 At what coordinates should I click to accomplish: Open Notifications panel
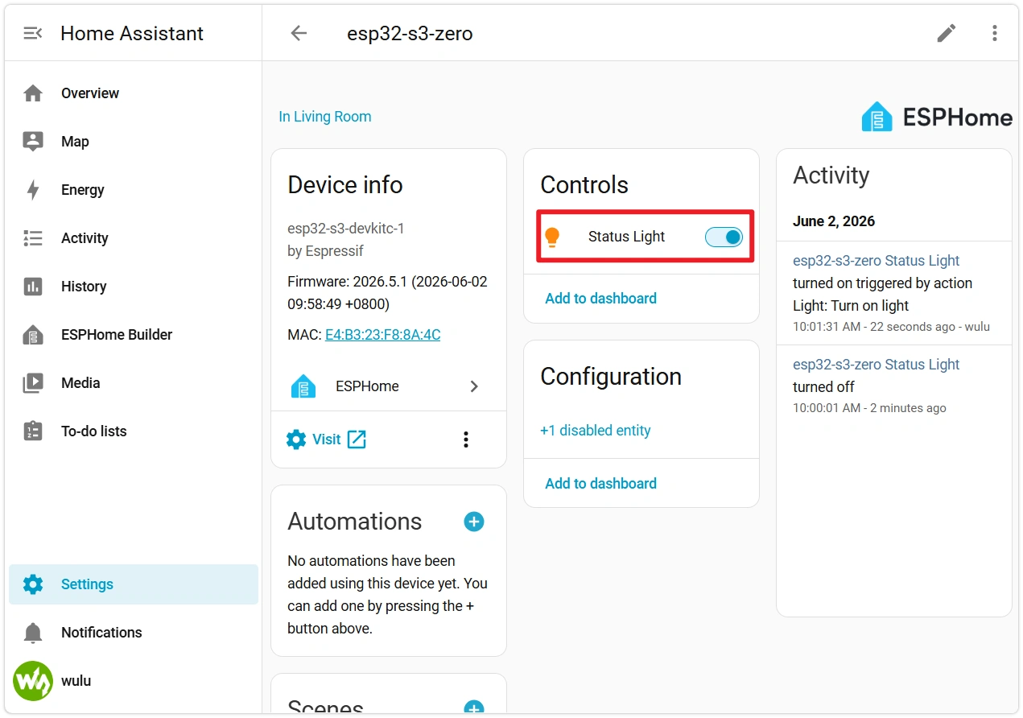pyautogui.click(x=134, y=633)
